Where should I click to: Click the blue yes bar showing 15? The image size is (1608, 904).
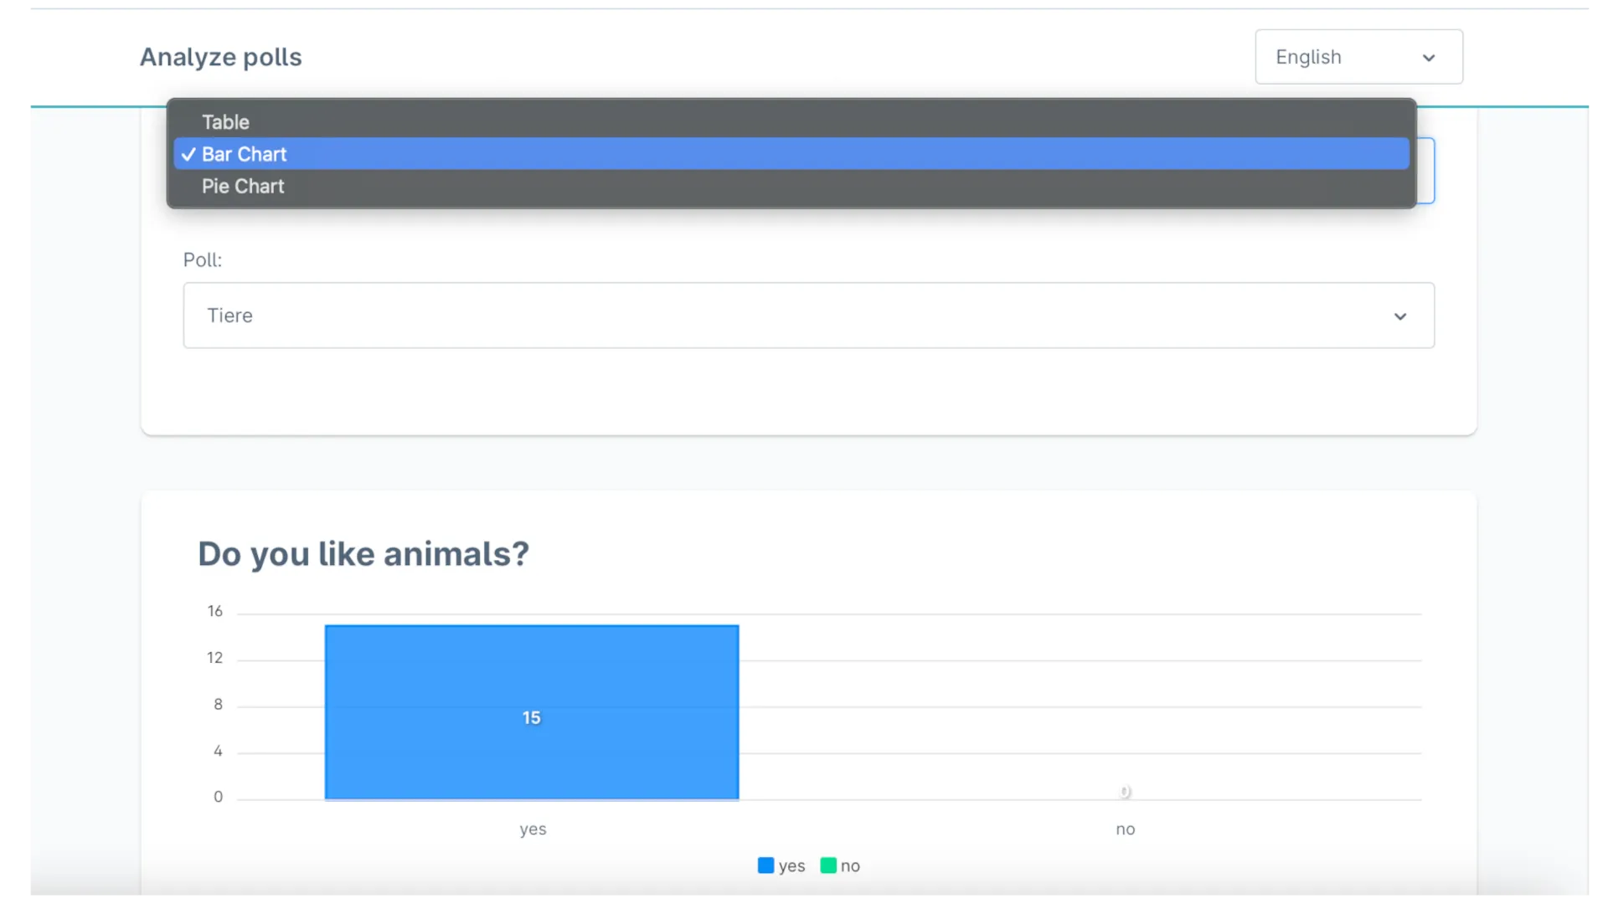click(x=532, y=711)
